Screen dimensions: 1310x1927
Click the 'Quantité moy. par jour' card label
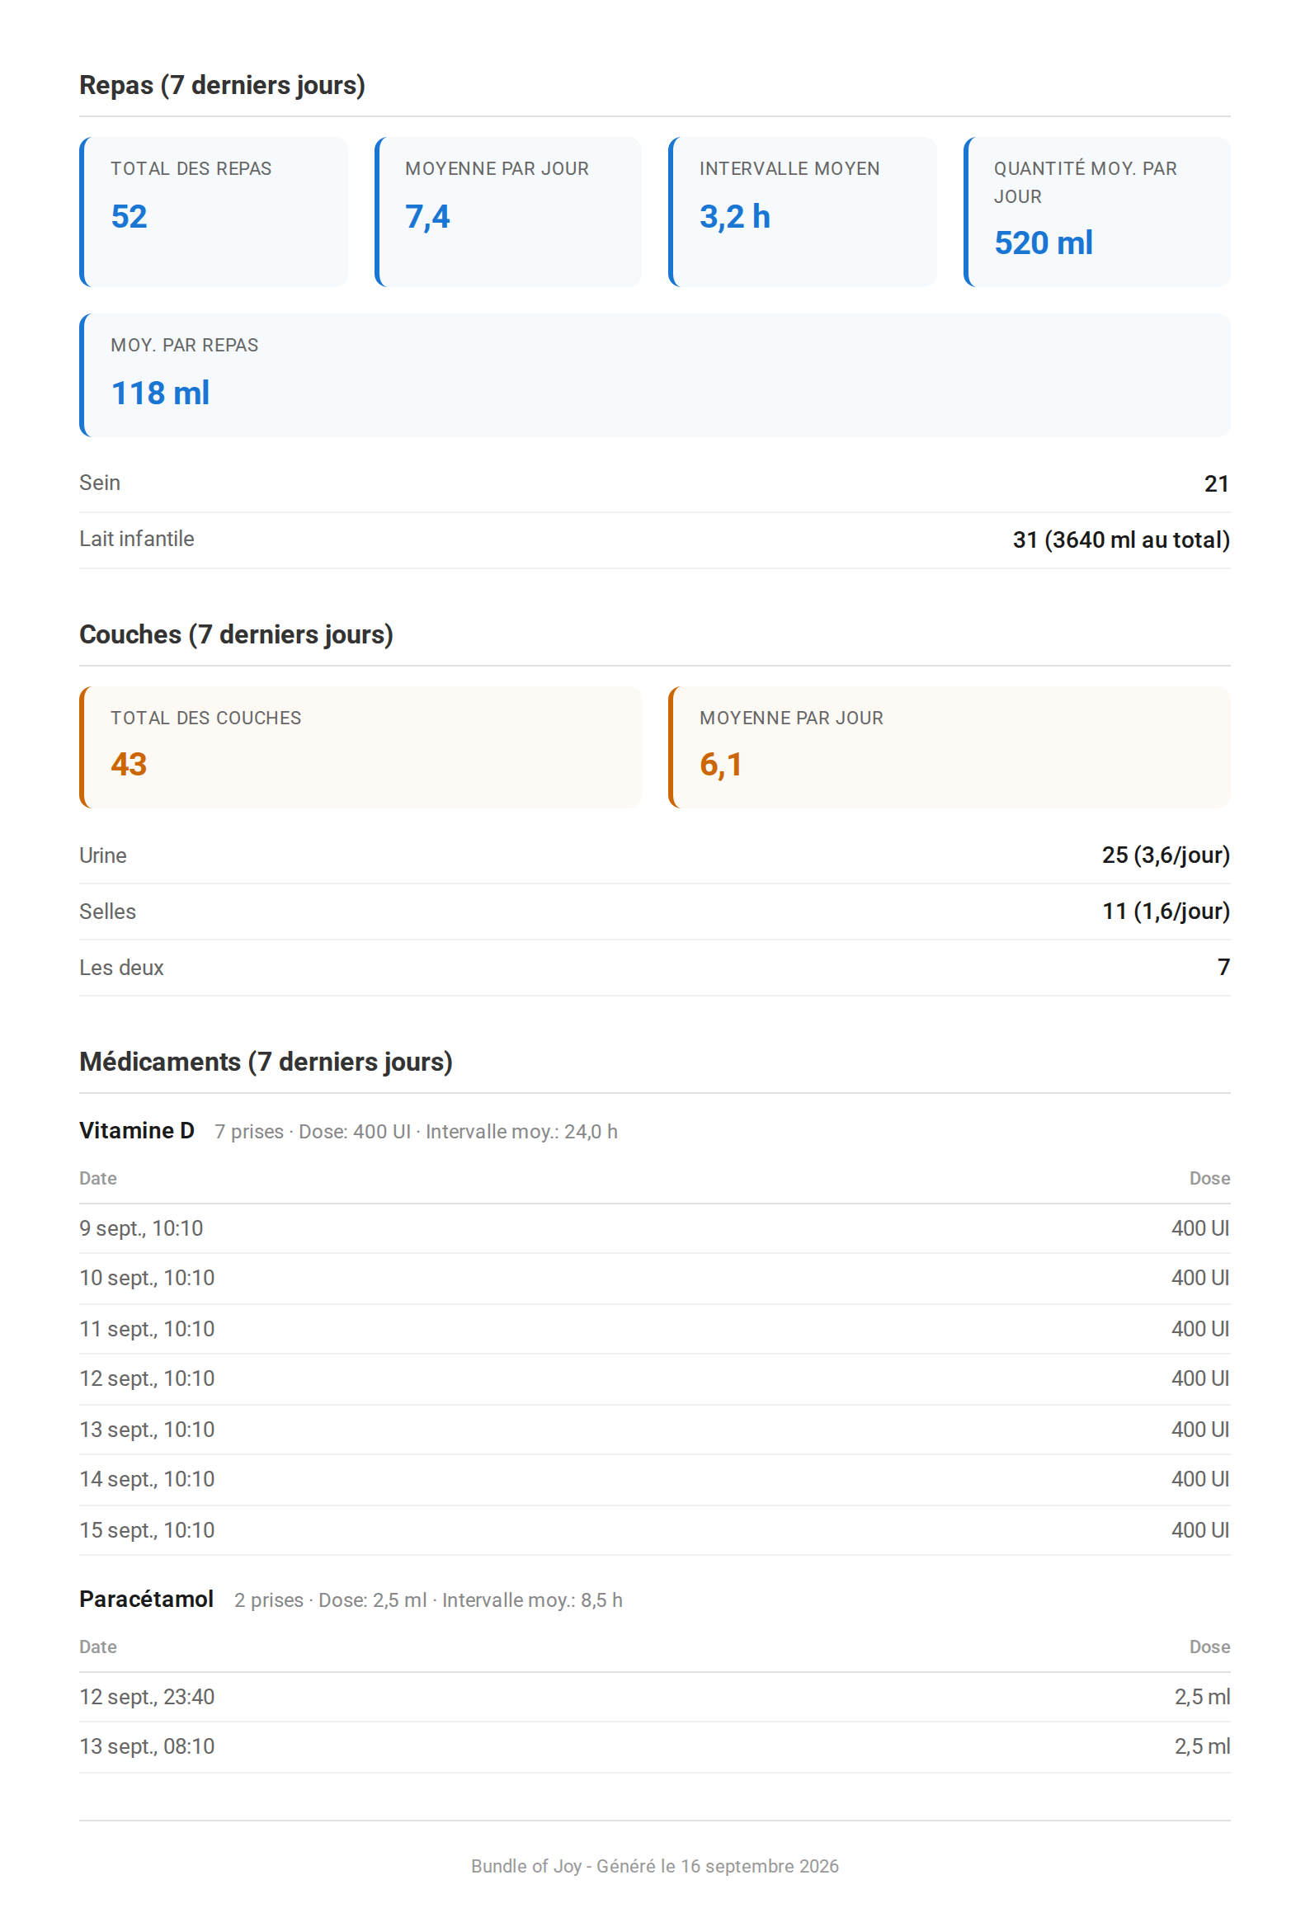pos(1086,182)
